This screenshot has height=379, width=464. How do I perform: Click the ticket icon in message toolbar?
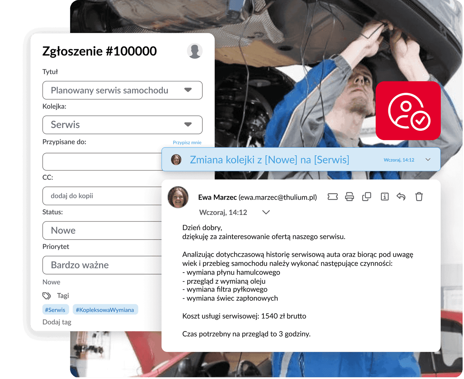click(x=333, y=196)
